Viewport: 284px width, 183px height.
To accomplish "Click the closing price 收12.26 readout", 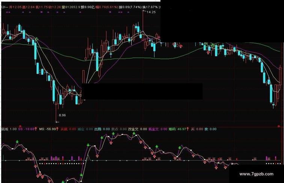I will pos(55,7).
